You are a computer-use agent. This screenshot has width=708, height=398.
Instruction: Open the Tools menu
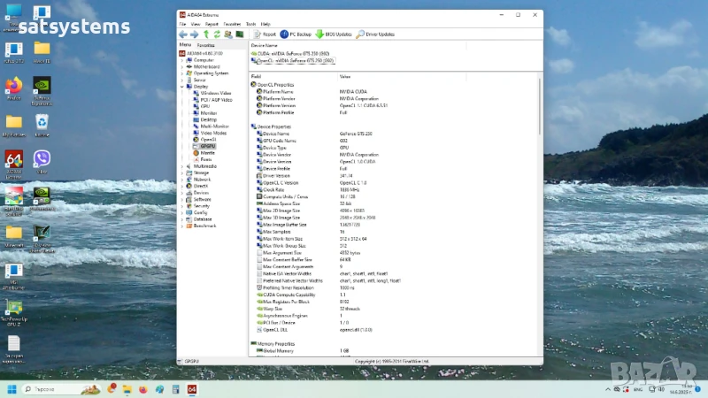pyautogui.click(x=251, y=24)
